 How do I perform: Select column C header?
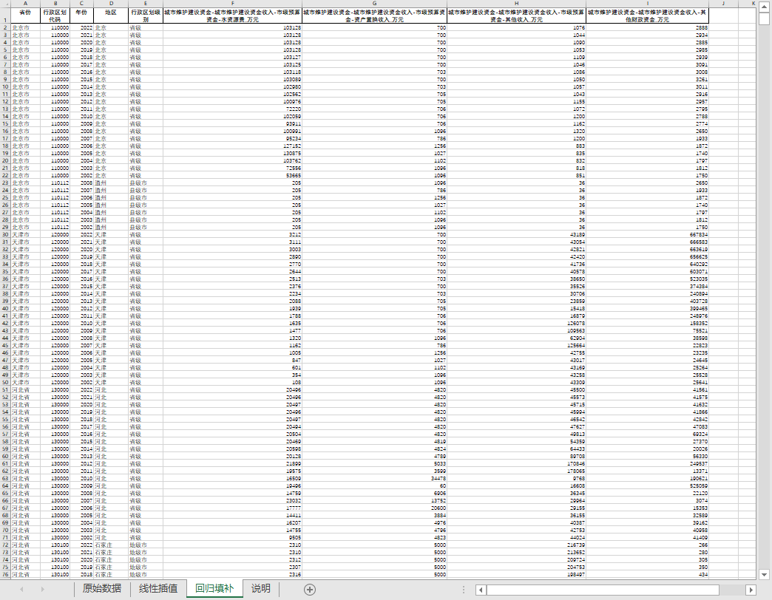point(82,4)
